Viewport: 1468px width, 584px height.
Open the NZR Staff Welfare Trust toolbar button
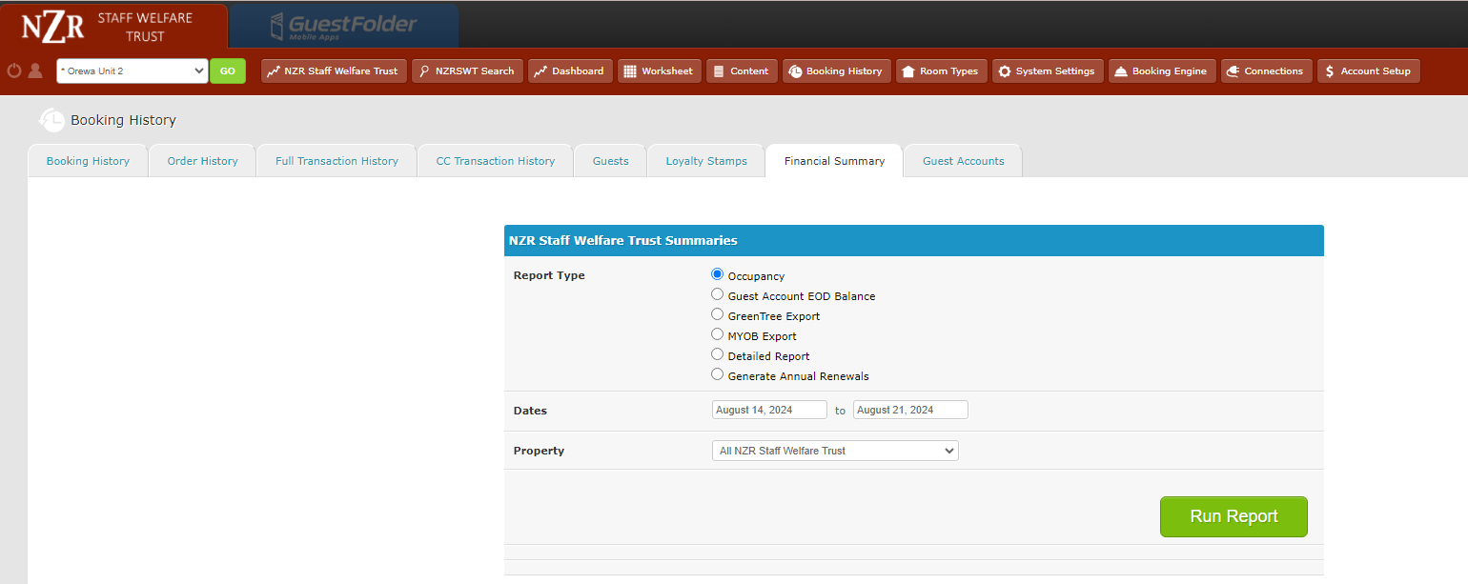pyautogui.click(x=334, y=71)
